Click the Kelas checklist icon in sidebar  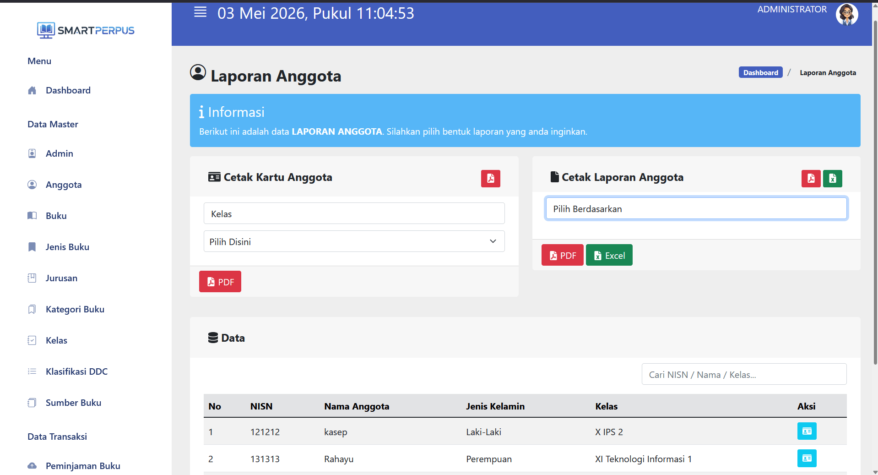[32, 340]
